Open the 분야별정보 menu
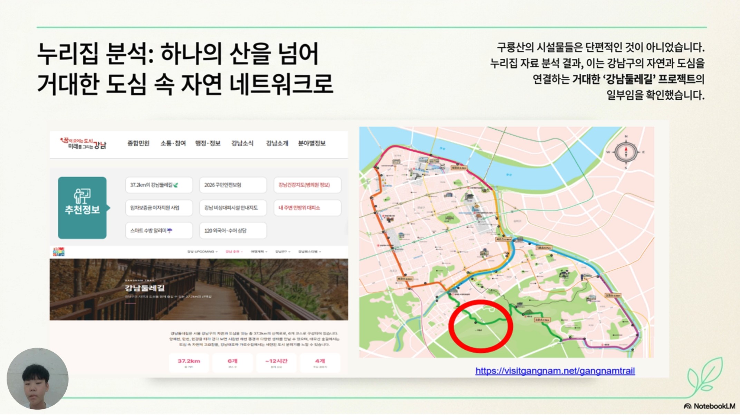Image resolution: width=740 pixels, height=416 pixels. click(311, 143)
